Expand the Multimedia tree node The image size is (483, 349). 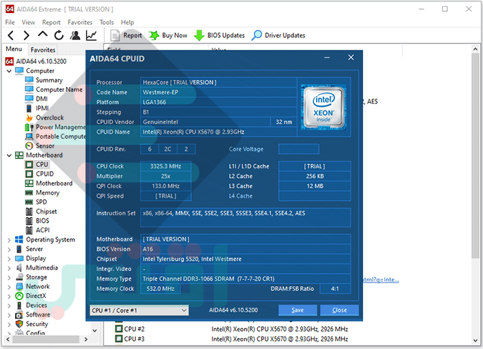point(9,268)
